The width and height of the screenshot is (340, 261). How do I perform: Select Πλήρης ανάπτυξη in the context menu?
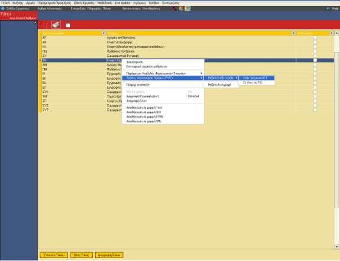coord(138,85)
